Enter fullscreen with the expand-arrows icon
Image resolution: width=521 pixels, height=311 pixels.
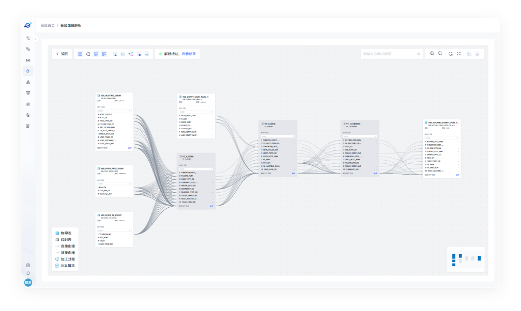[458, 54]
